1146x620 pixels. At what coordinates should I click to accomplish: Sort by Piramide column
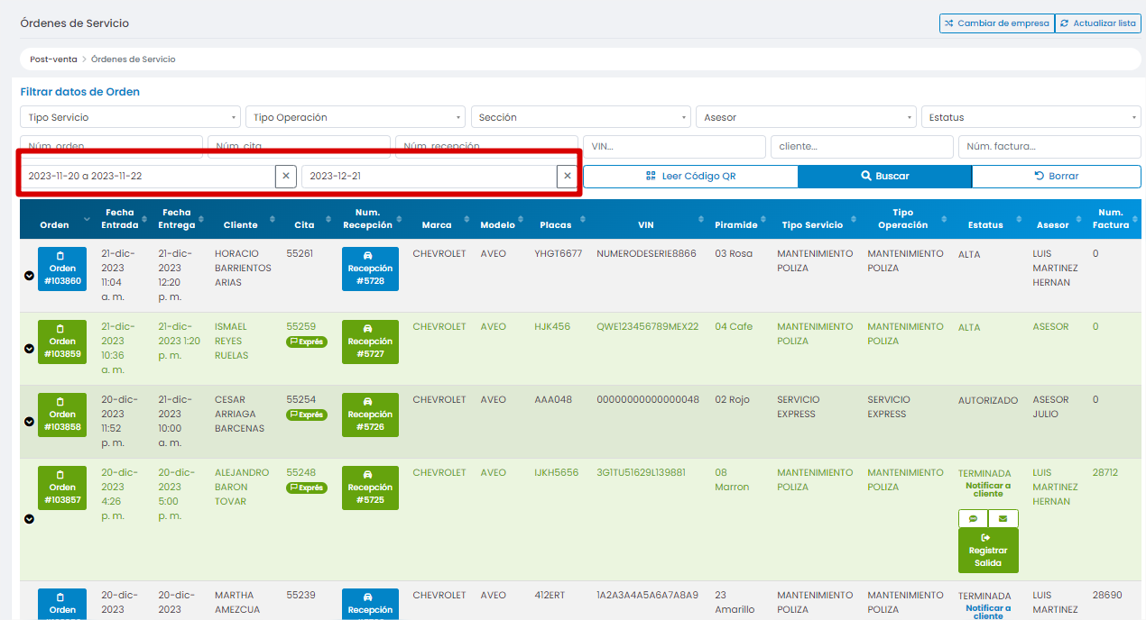tap(738, 219)
